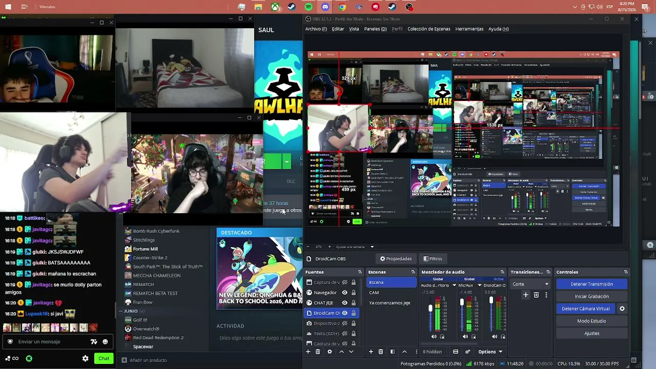
Task: Remove selected source with Fuentes trash icon
Action: 318,352
